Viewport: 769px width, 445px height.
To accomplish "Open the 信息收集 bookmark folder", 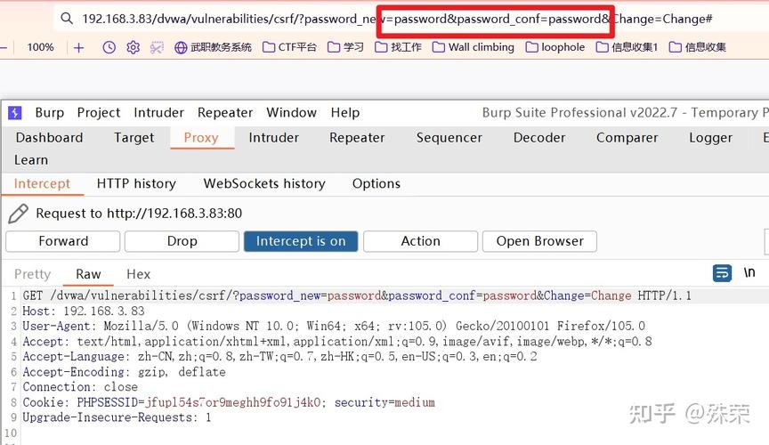I will point(698,47).
